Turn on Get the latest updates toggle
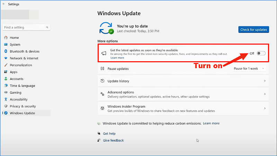The width and height of the screenshot is (277, 156). click(x=261, y=53)
